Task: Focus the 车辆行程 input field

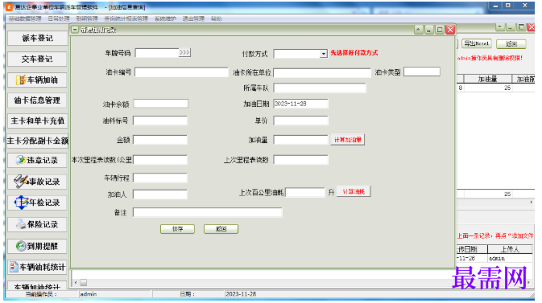Action: (x=160, y=178)
